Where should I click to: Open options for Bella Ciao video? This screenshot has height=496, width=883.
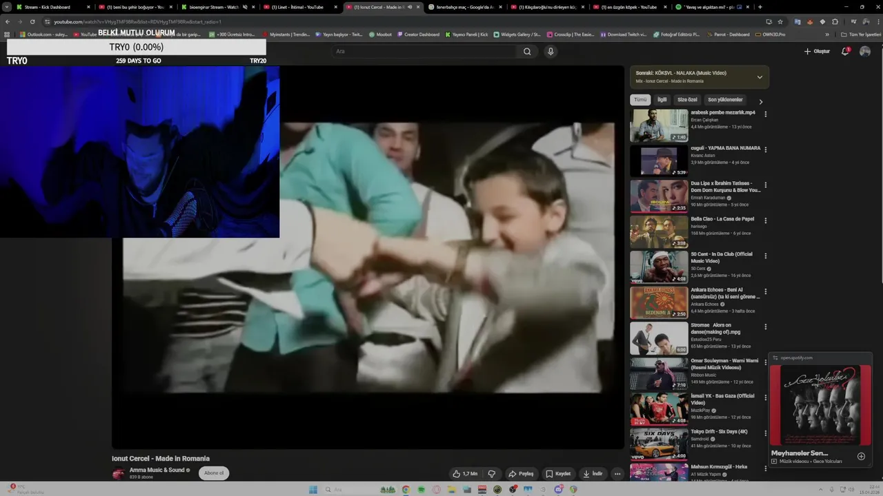(765, 220)
